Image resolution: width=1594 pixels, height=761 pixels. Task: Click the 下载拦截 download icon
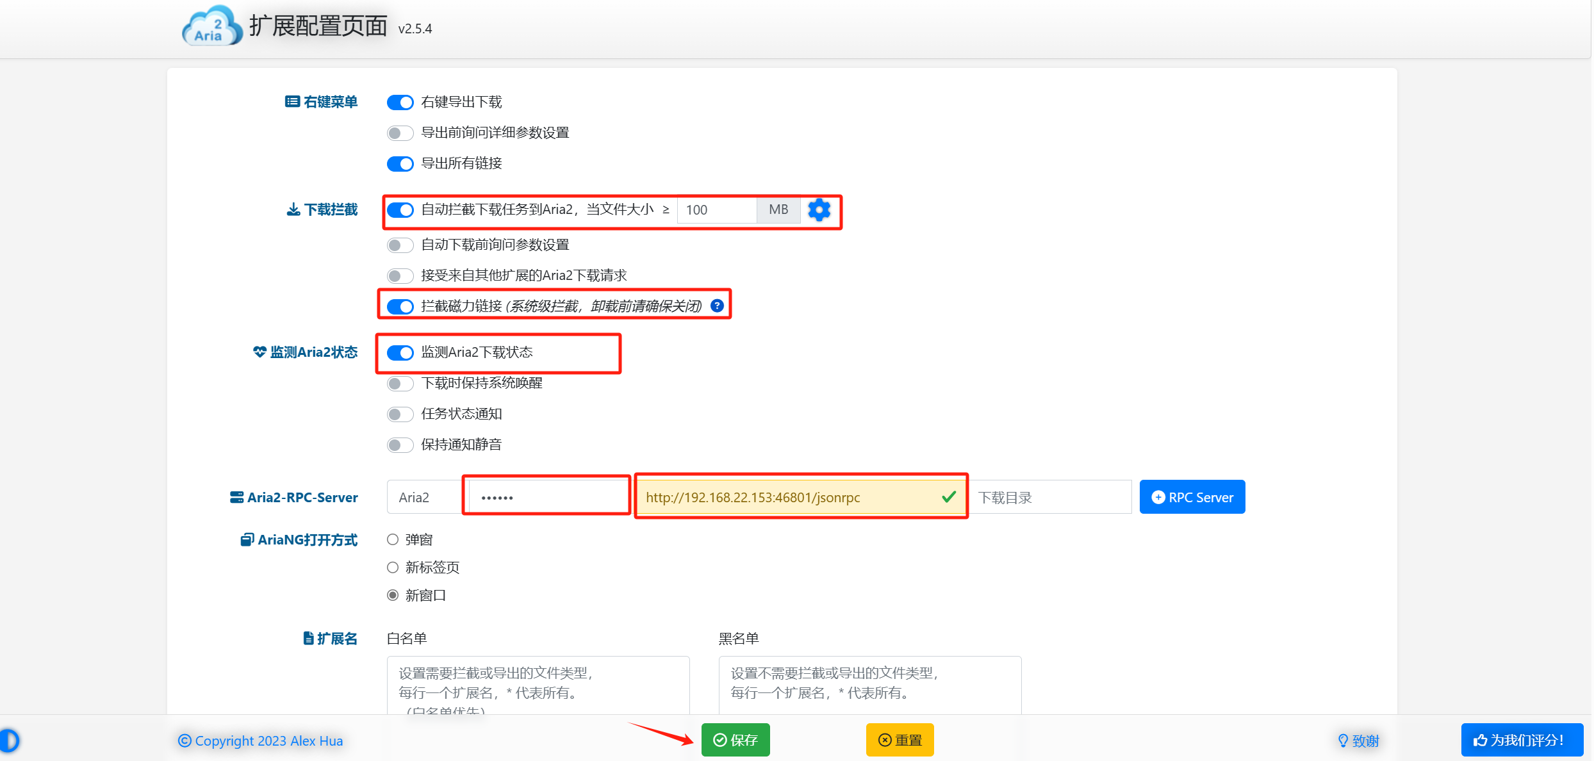[293, 209]
